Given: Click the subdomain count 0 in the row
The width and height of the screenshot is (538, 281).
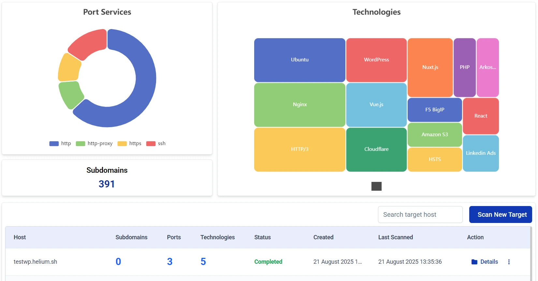Looking at the screenshot, I should (x=118, y=262).
